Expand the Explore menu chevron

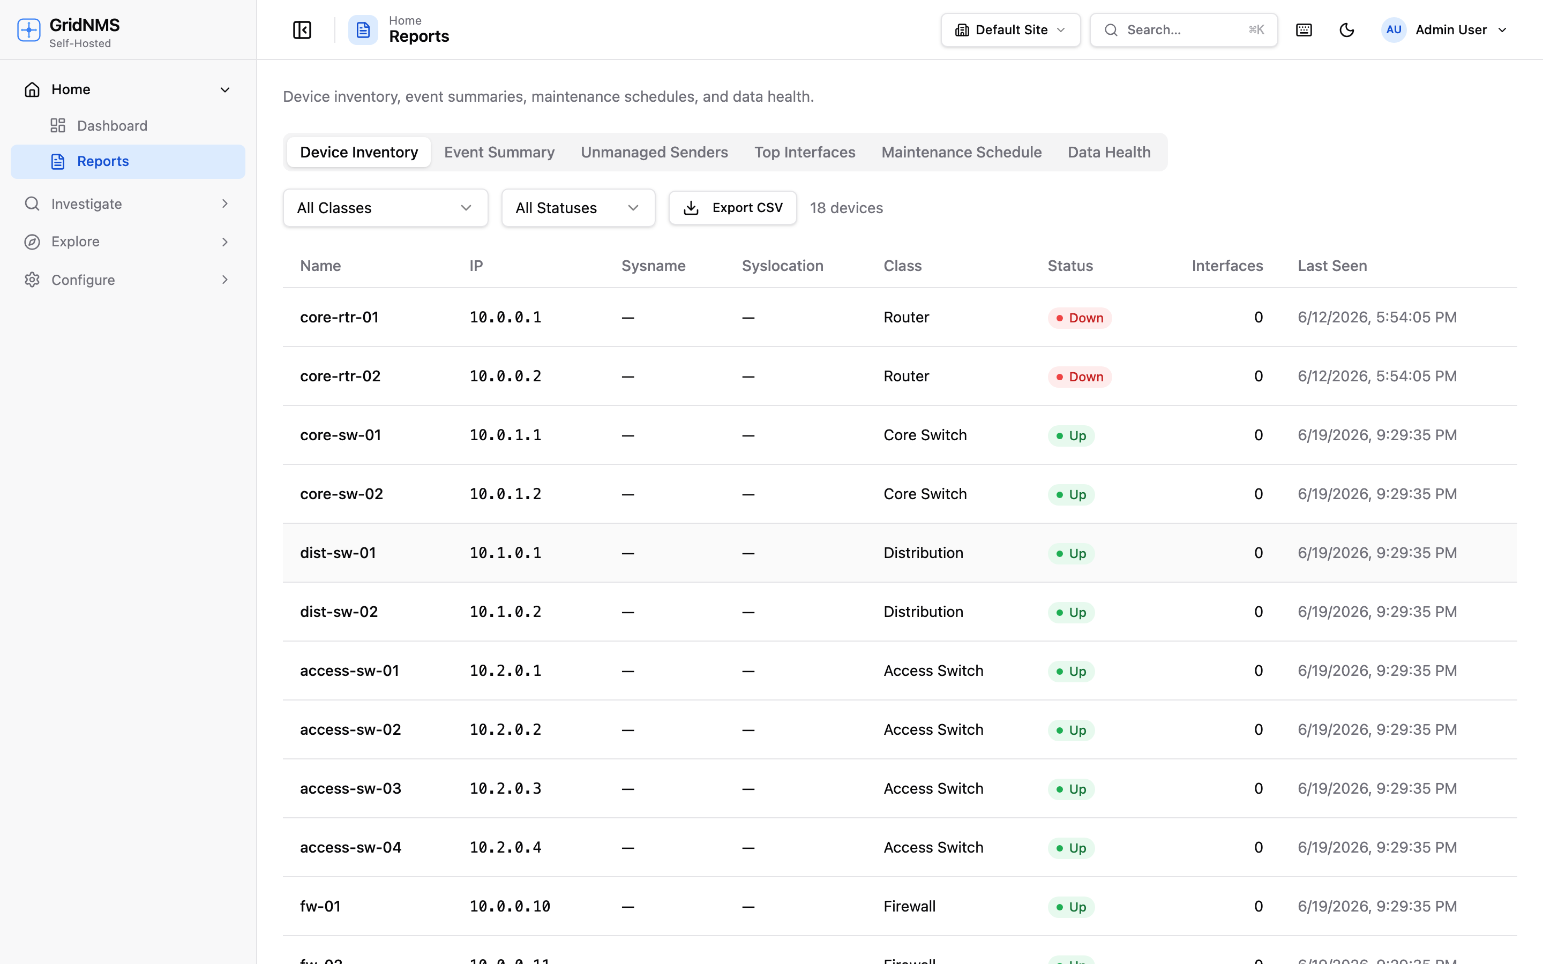225,242
